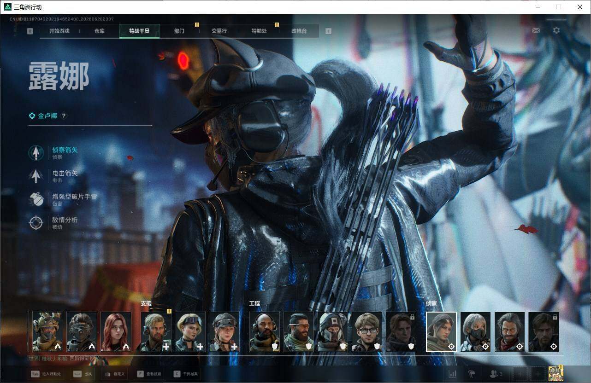The height and width of the screenshot is (383, 591).
Task: Click the CN UID text at top
Action: [62, 19]
